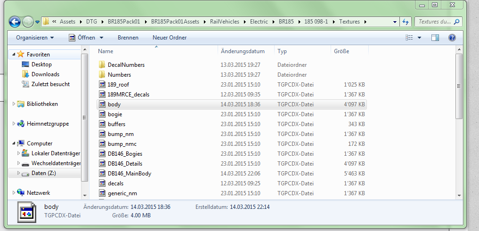
Task: Select the bump_nmc file icon
Action: 102,143
